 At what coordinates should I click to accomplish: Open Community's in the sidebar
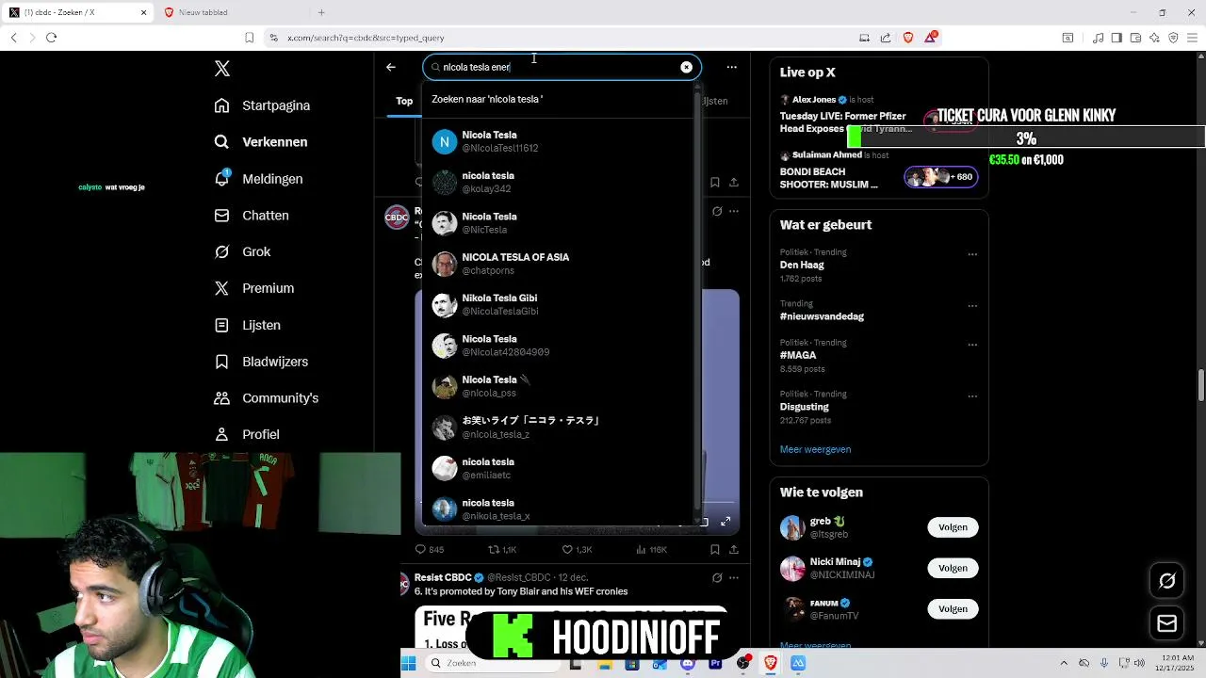(267, 398)
